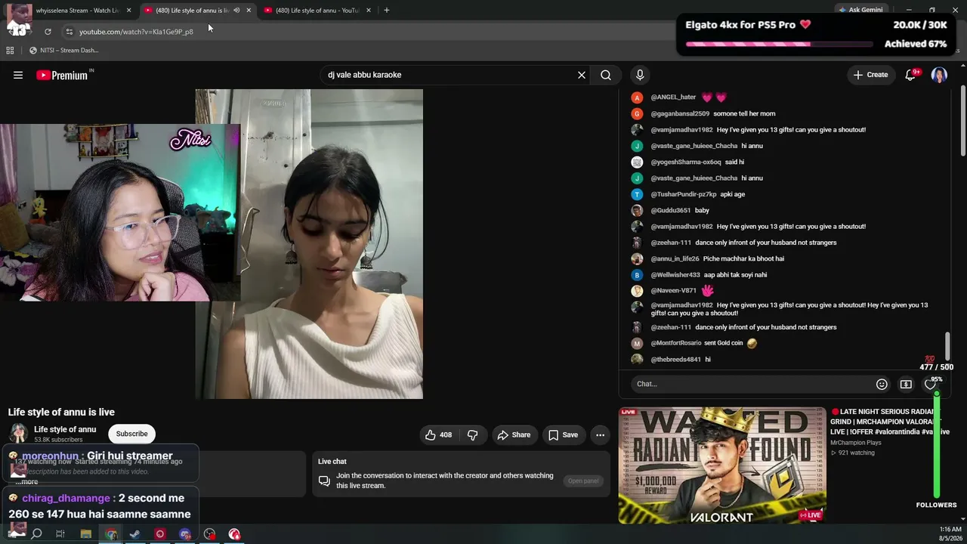Reload the current page
The width and height of the screenshot is (967, 544).
point(48,32)
